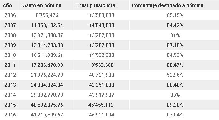Image resolution: width=219 pixels, height=120 pixels.
Task: Click the Año column header
Action: pos(7,5)
